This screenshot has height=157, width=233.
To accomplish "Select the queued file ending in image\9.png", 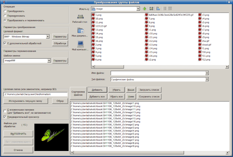I will 105,146.
